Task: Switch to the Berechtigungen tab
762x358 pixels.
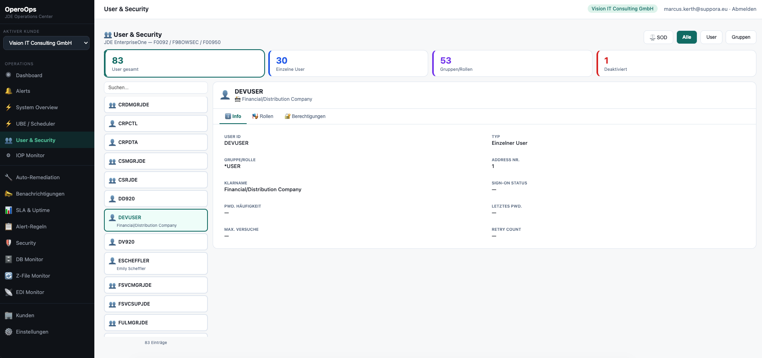Action: [305, 116]
